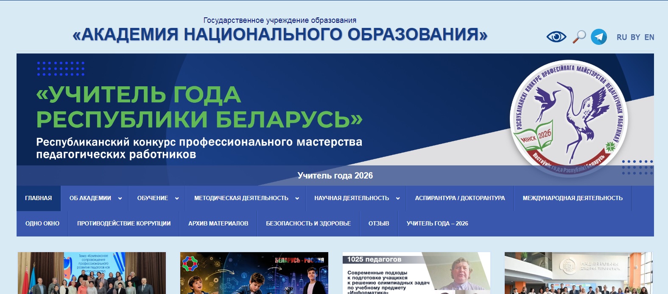Switch site language to EN
Screen dimensions: 668x294
click(649, 37)
